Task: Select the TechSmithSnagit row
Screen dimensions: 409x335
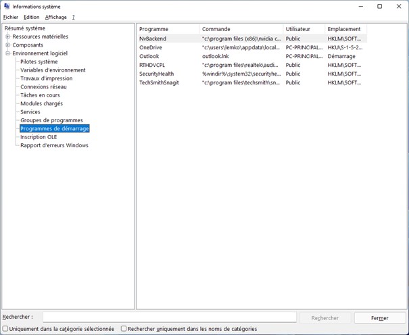Action: tap(251, 82)
